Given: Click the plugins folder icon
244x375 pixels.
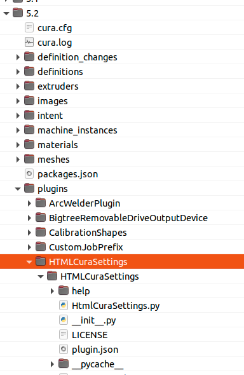Looking at the screenshot, I should click(29, 188).
